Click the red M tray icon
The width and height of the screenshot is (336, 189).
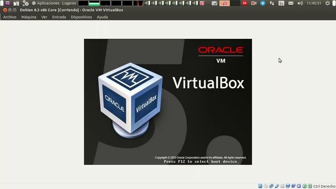point(245,3)
